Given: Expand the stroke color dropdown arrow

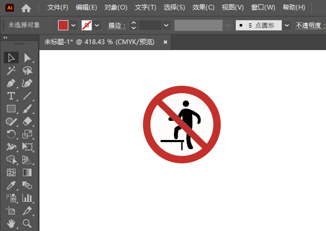Looking at the screenshot, I should [x=97, y=26].
